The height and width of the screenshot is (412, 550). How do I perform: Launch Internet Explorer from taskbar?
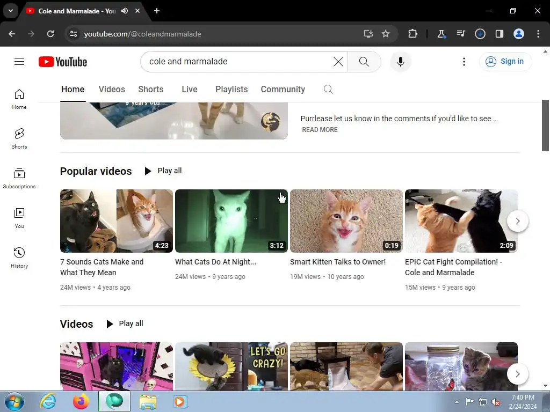(48, 401)
